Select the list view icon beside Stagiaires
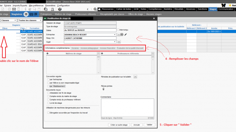The image size is (236, 132). (26, 14)
